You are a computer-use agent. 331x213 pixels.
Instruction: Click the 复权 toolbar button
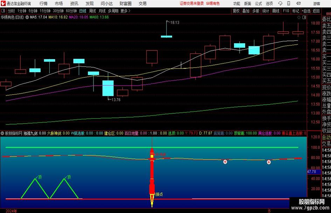click(x=236, y=11)
